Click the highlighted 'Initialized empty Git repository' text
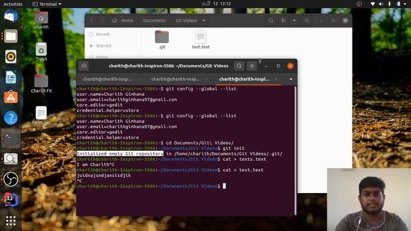This screenshot has height=231, width=411. (x=120, y=154)
